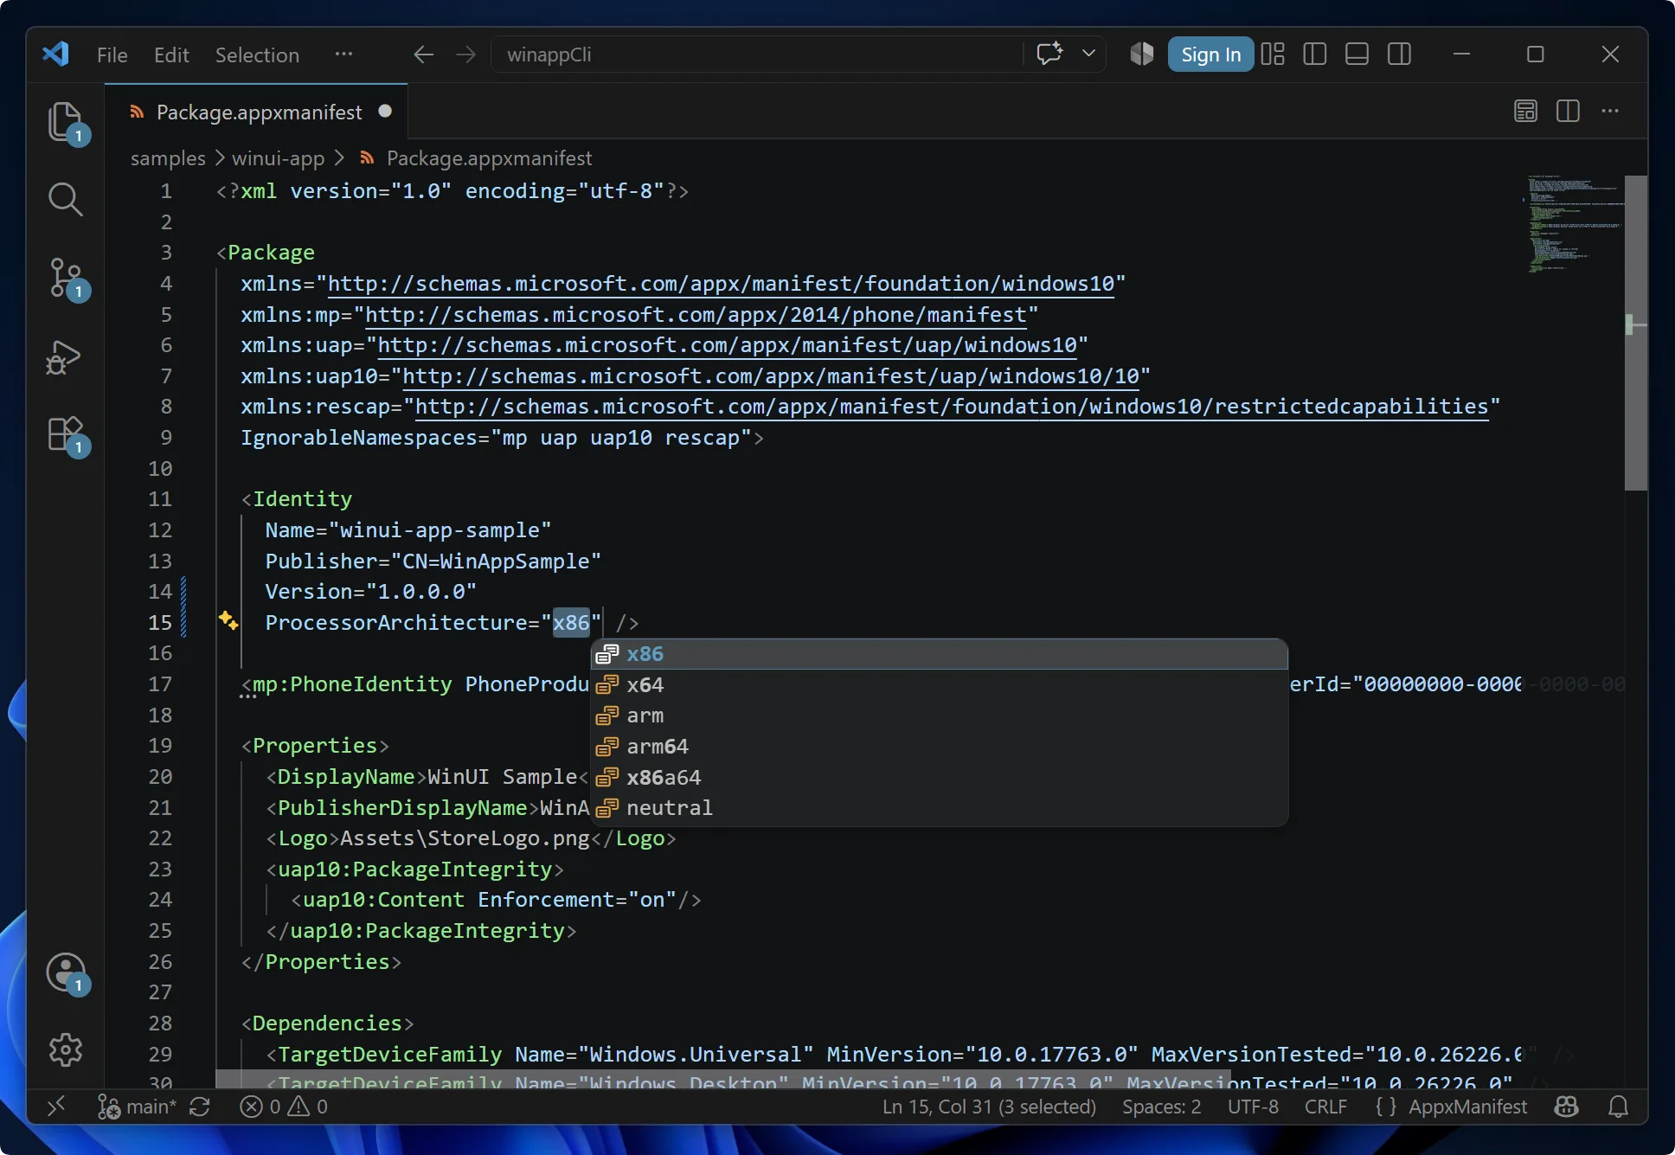
Task: Choose neutral from the suggestion list
Action: [940, 808]
